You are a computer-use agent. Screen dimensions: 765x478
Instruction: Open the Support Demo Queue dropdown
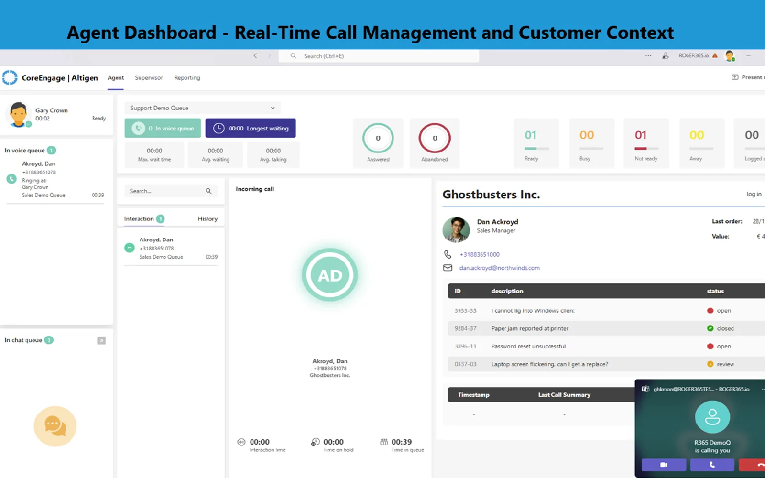click(203, 108)
